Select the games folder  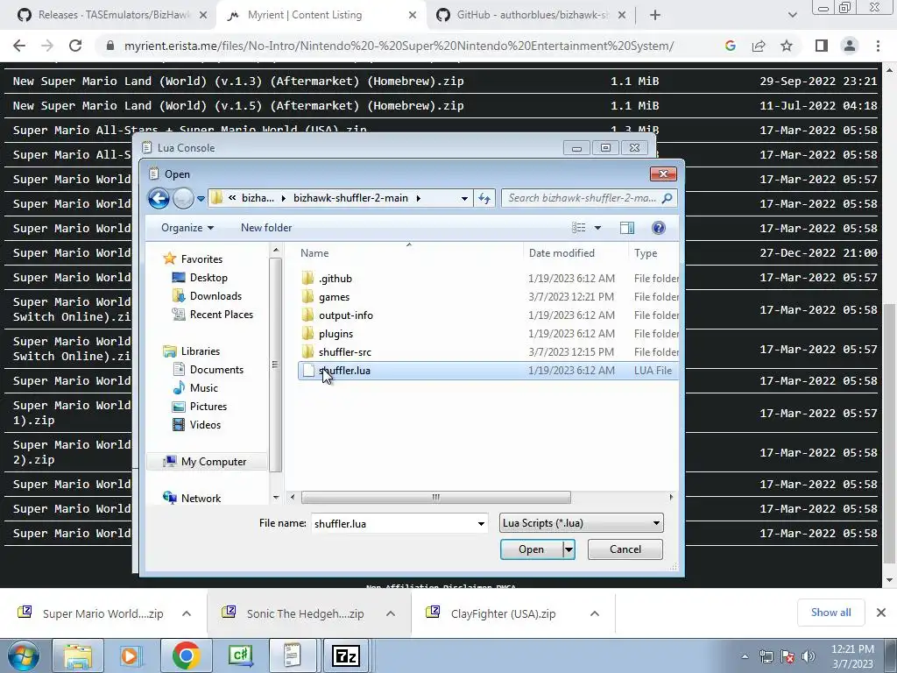334,297
